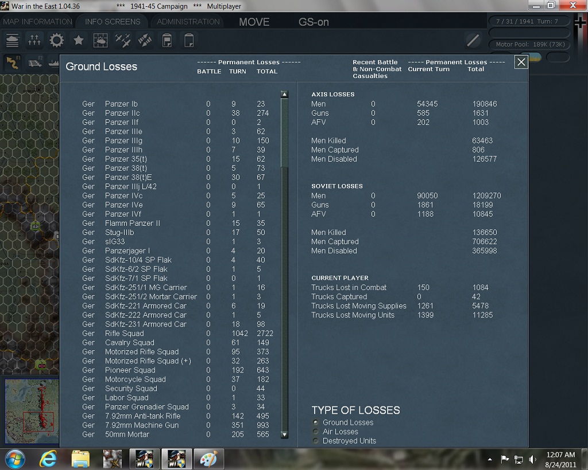Open the victory star icon

pyautogui.click(x=78, y=41)
